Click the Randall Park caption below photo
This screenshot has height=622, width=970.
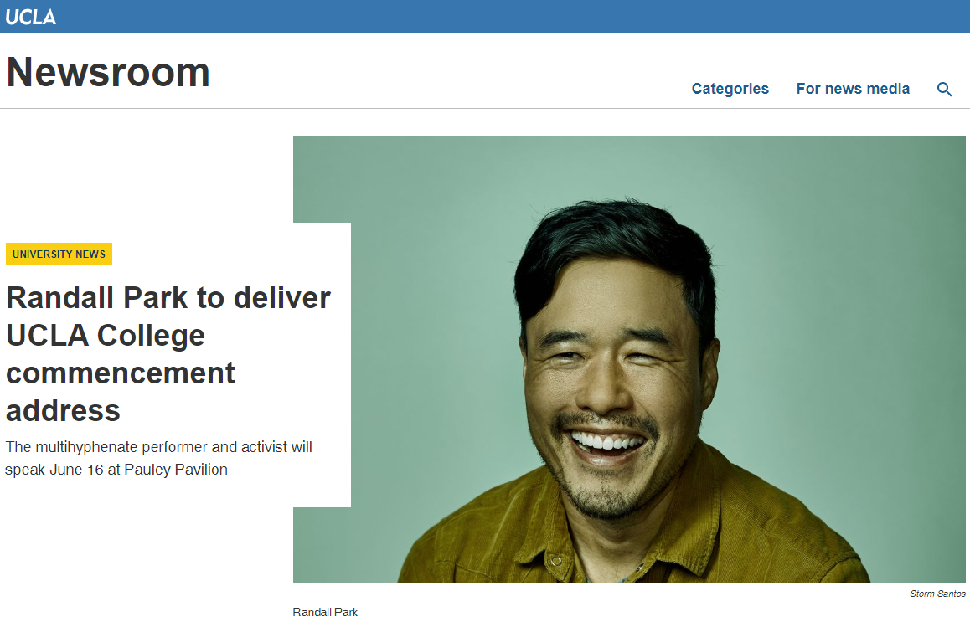coord(325,612)
